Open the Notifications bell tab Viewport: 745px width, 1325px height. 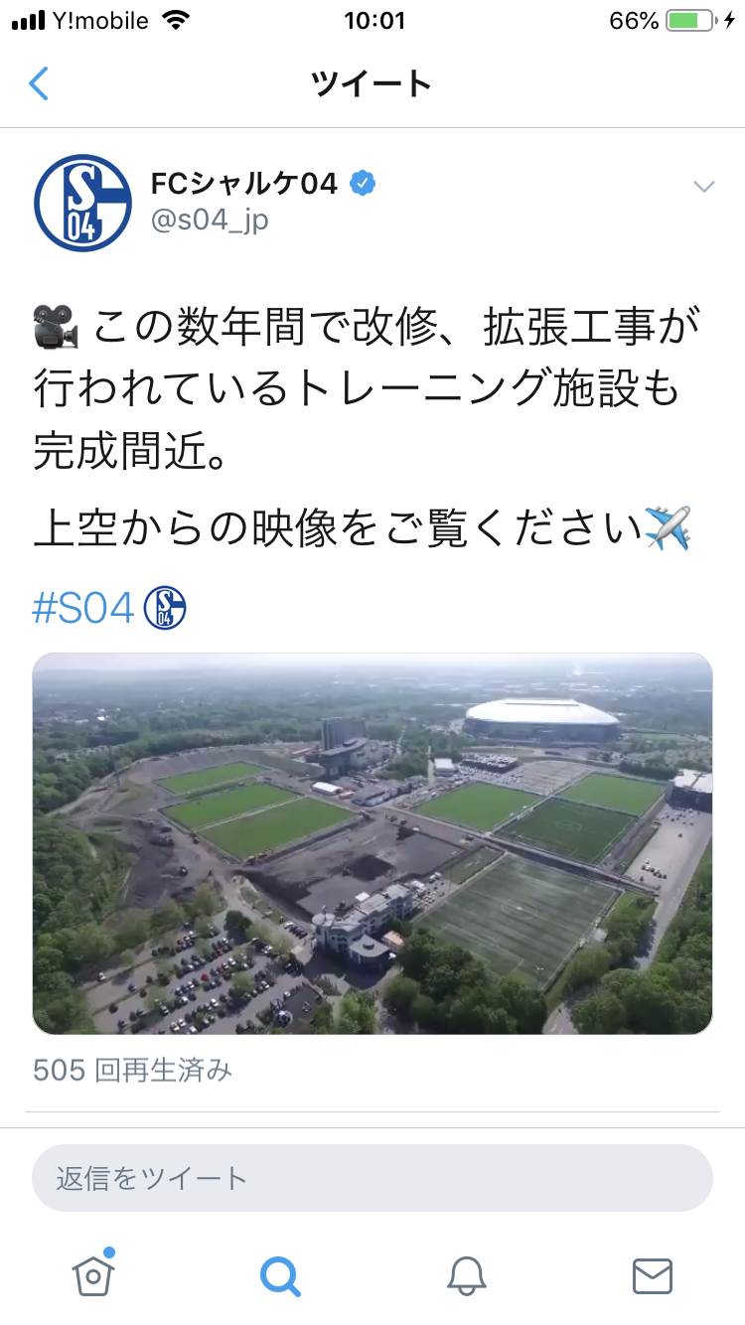466,1275
